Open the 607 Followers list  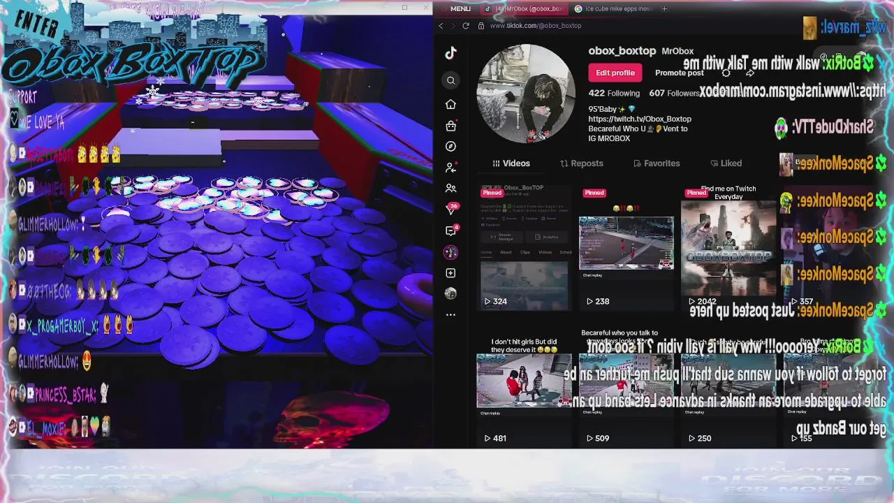[x=674, y=93]
